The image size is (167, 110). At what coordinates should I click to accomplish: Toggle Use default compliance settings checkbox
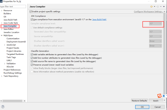[32, 28]
